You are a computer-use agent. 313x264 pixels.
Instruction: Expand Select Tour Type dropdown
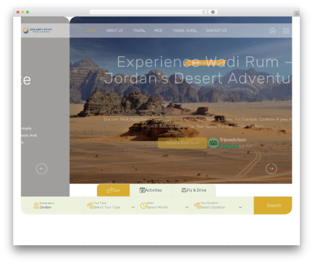point(133,207)
